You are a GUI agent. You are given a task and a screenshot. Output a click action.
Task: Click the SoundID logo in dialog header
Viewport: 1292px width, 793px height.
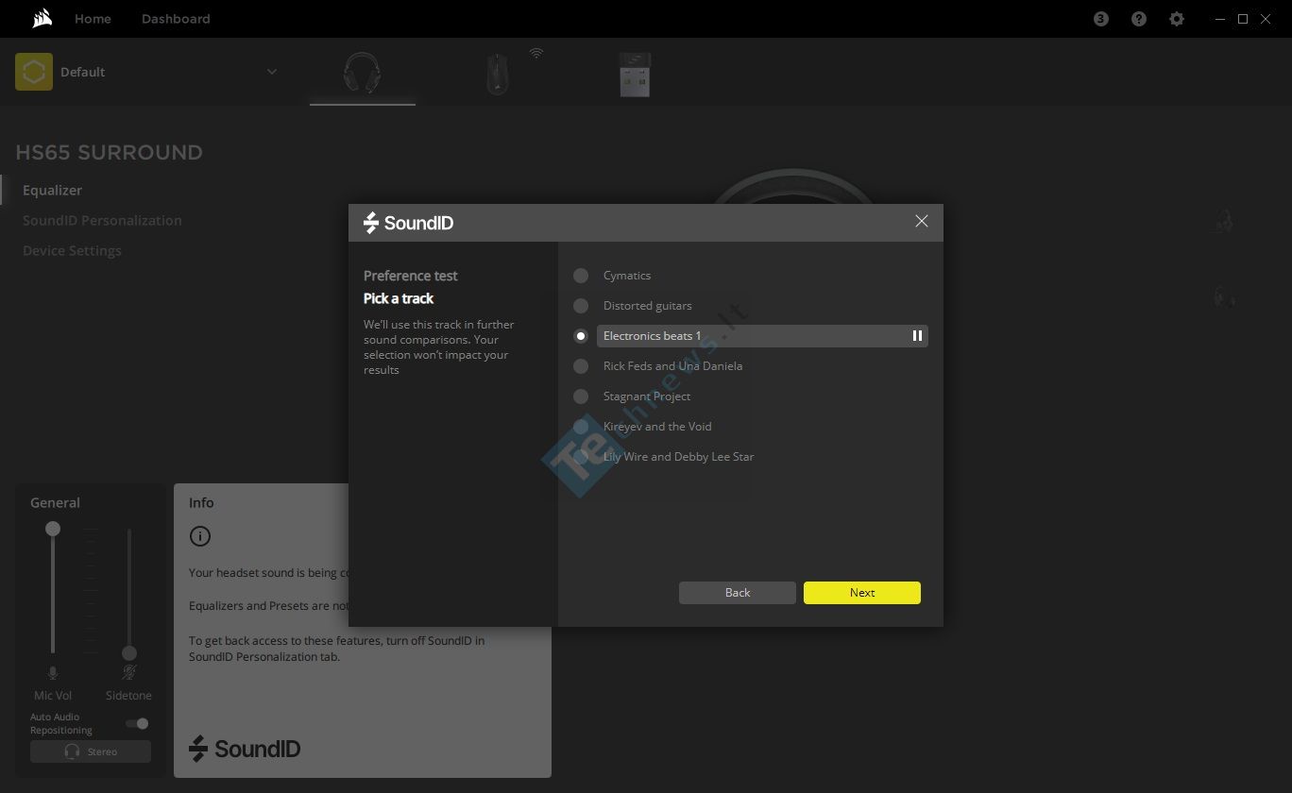point(409,223)
